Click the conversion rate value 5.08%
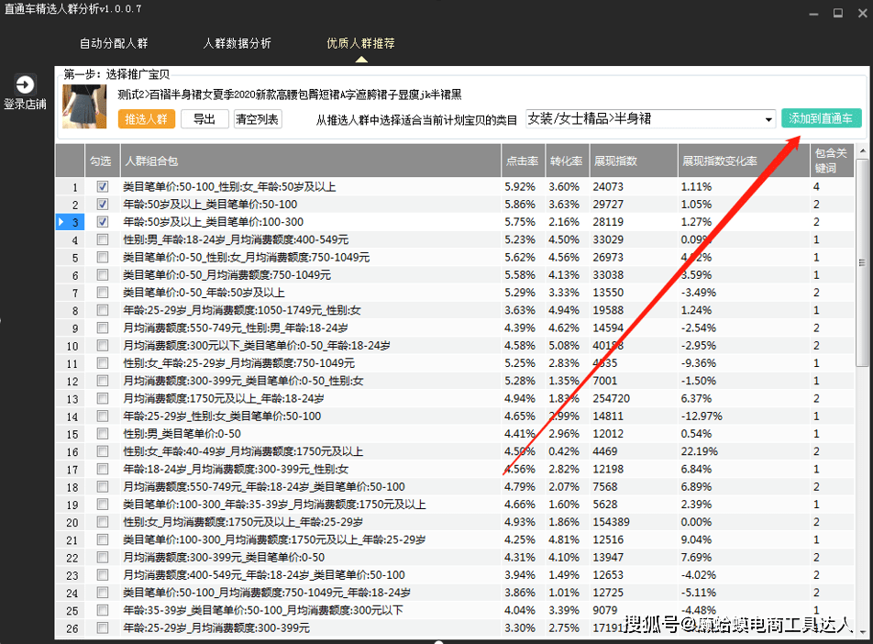Screen dimensions: 873x644 pos(564,346)
